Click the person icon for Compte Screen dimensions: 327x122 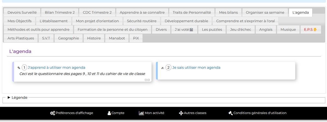pos(109,113)
